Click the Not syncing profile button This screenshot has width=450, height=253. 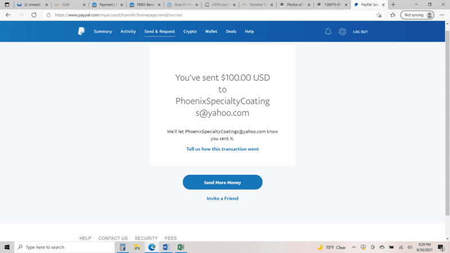417,15
